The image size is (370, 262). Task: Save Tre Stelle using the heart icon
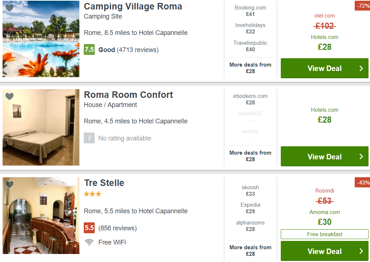point(9,184)
